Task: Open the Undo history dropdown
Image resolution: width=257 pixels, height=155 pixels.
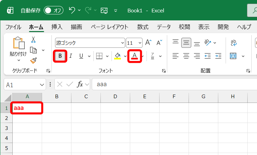Action: point(79,10)
